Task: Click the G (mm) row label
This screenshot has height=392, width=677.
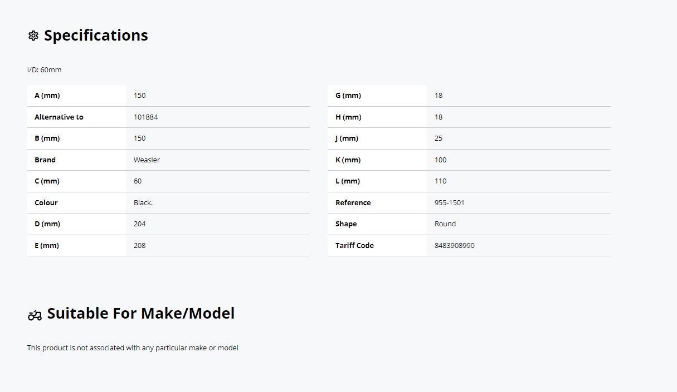Action: tap(348, 96)
